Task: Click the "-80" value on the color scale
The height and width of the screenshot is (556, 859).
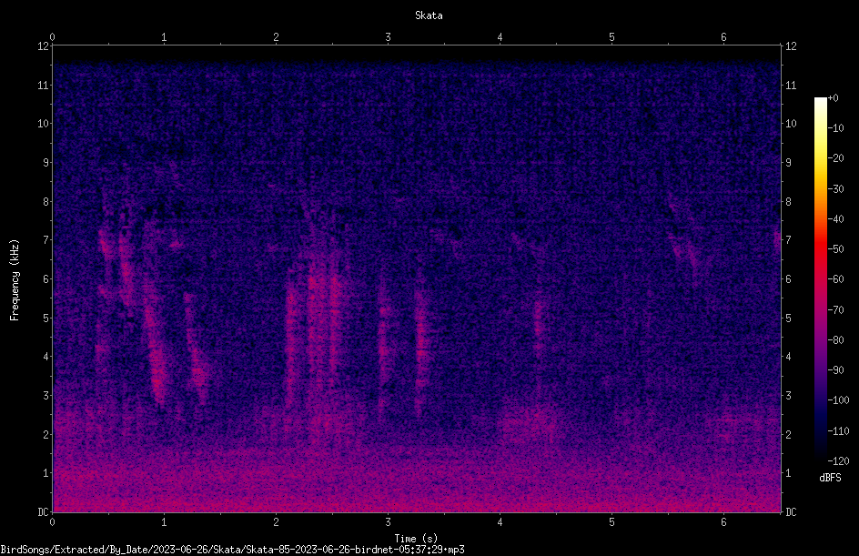Action: point(836,340)
